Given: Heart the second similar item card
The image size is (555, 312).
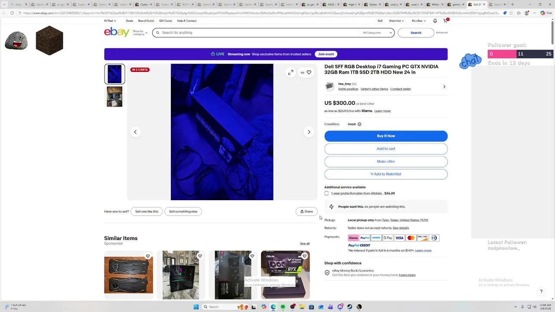Looking at the screenshot, I should point(200,256).
